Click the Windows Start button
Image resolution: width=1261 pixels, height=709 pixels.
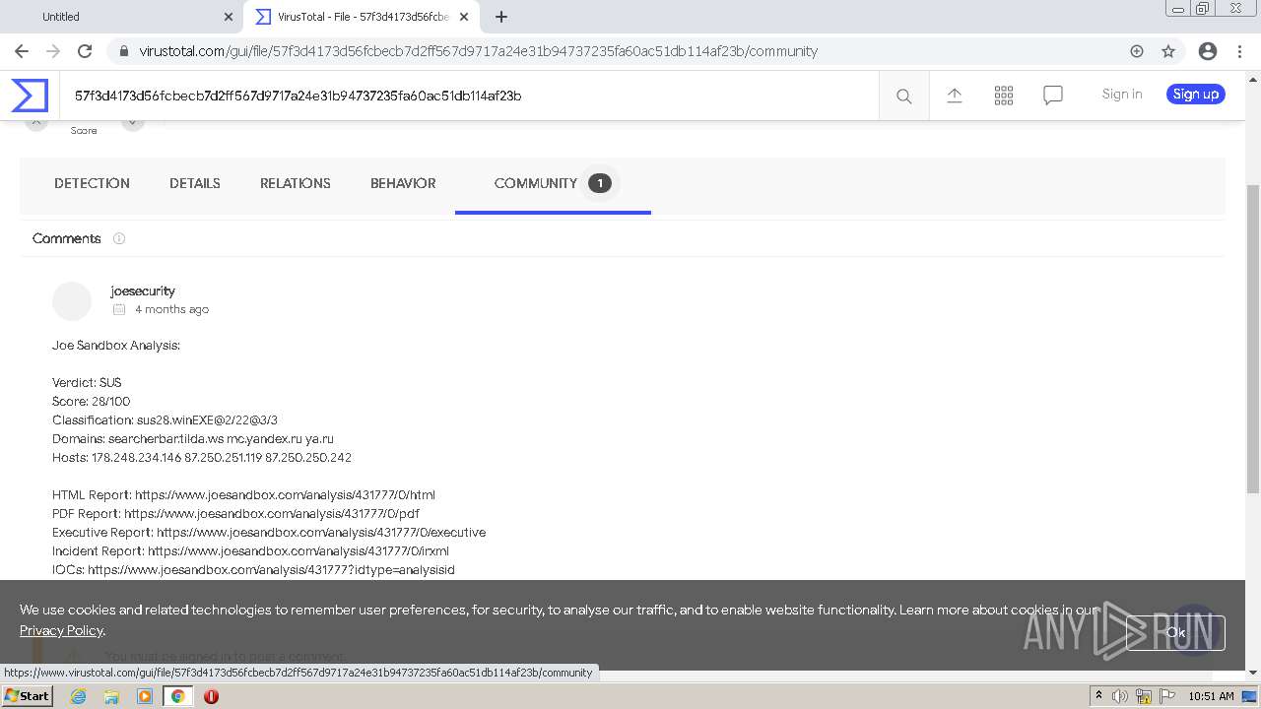[27, 696]
